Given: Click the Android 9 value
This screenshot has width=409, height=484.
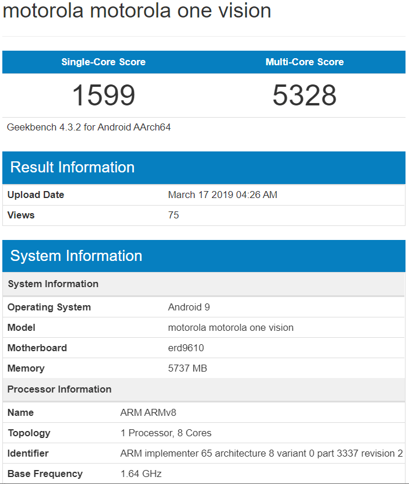Looking at the screenshot, I should (x=189, y=307).
